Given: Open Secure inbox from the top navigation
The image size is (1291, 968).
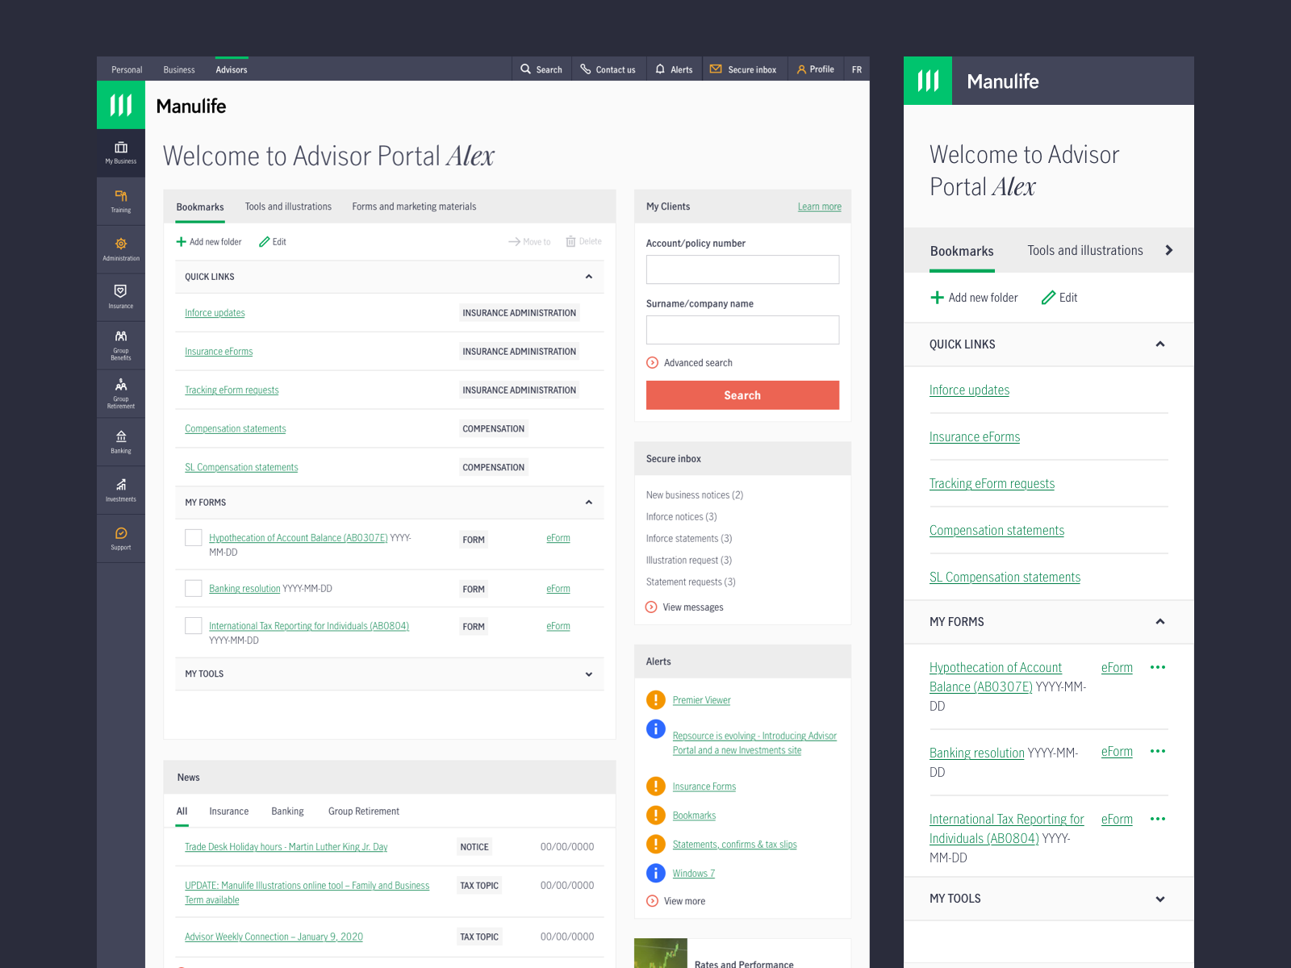Looking at the screenshot, I should [x=744, y=69].
